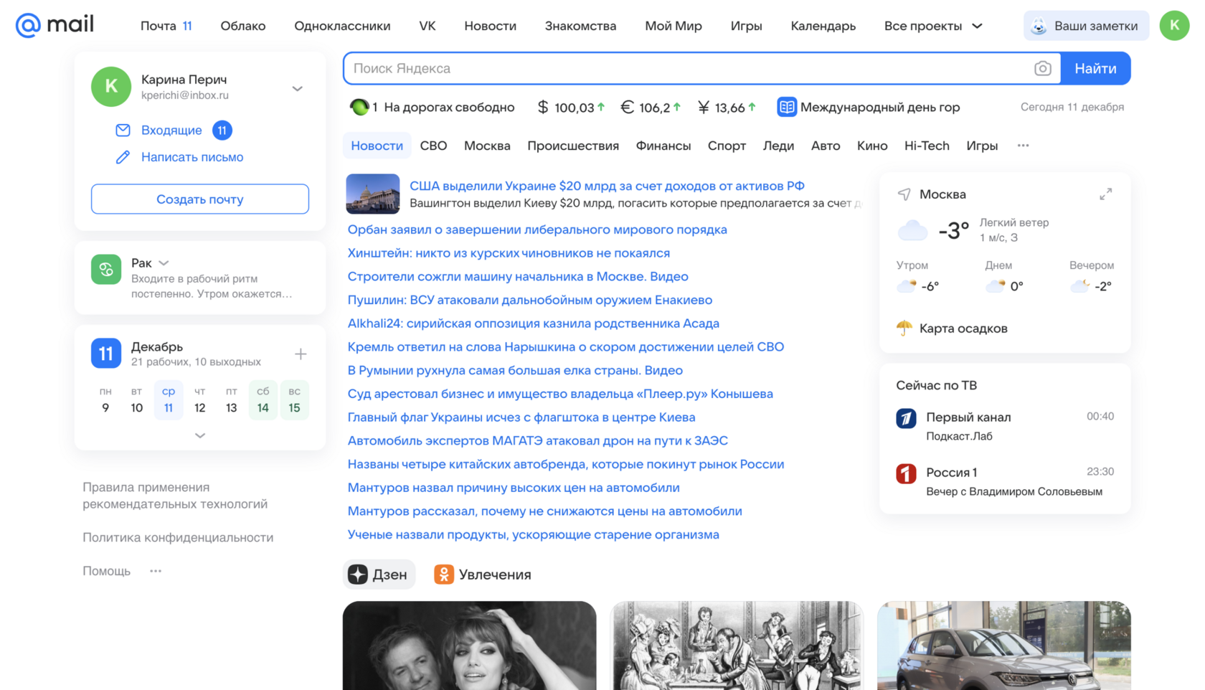Open the Политика конфиденциальности link

coord(178,537)
